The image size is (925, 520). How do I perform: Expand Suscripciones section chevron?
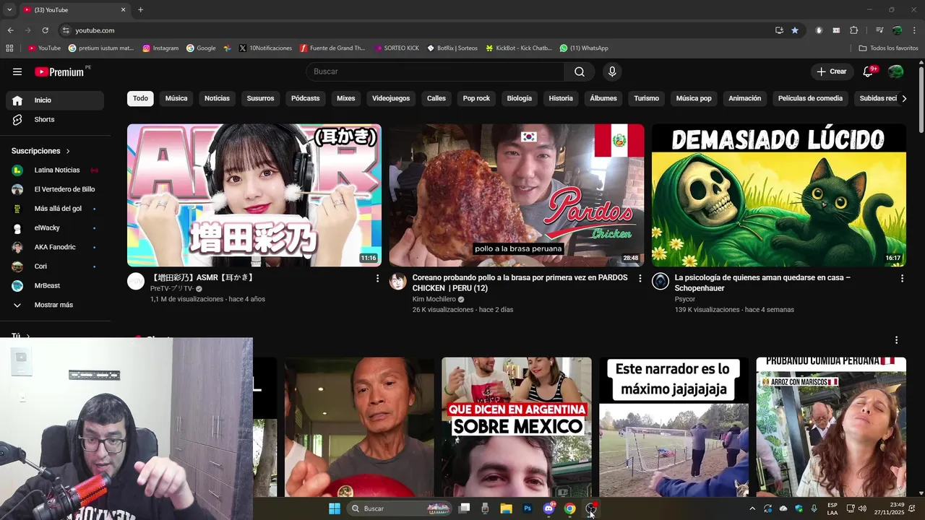(x=68, y=151)
